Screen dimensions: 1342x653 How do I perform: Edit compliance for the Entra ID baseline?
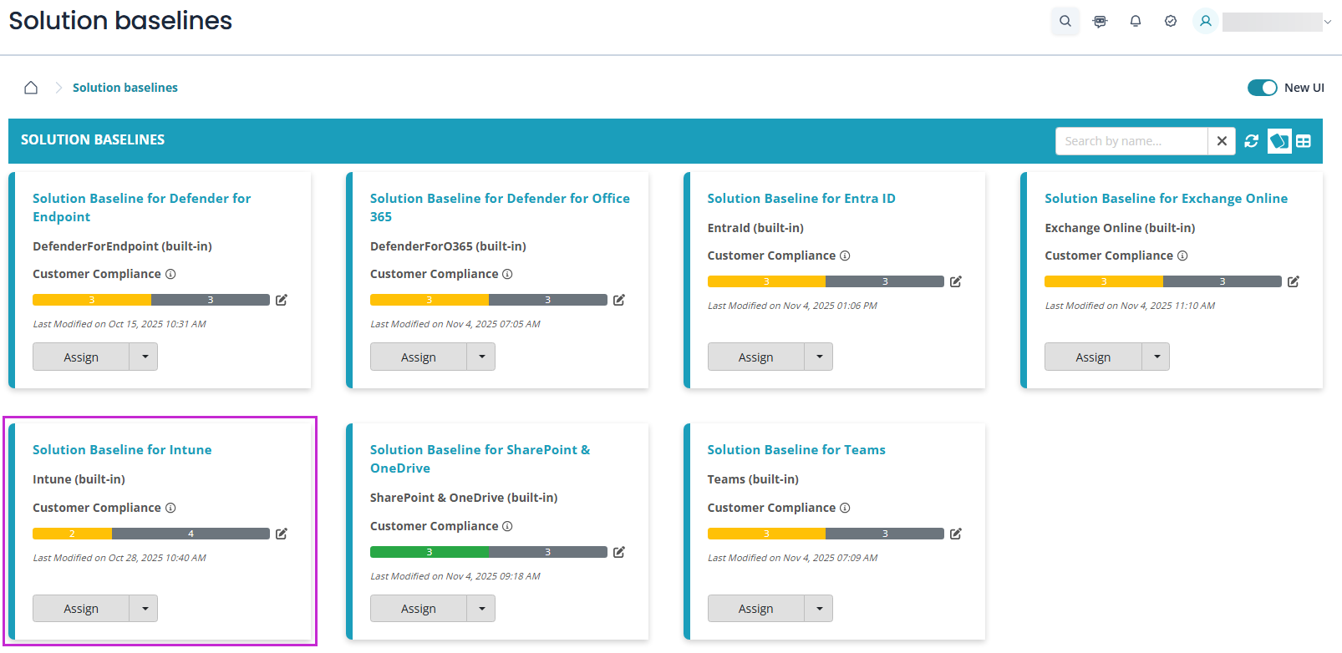(x=956, y=281)
